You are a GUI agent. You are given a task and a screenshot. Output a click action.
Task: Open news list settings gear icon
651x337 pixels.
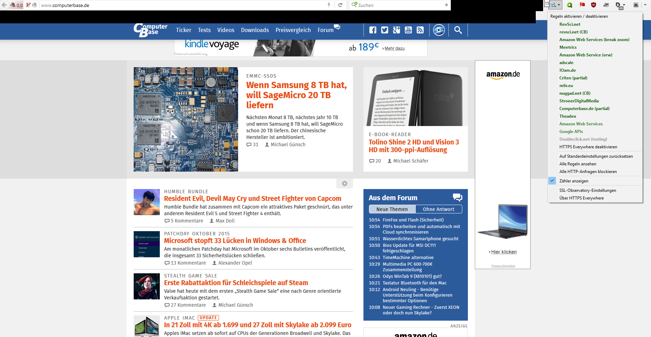345,183
